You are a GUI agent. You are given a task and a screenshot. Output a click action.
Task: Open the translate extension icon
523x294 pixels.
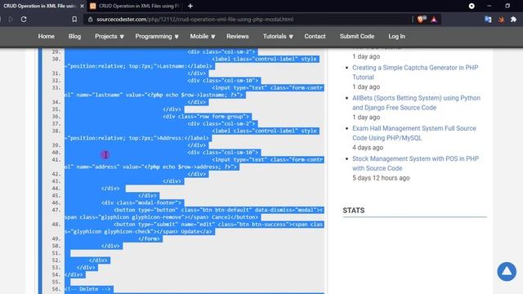tap(488, 20)
